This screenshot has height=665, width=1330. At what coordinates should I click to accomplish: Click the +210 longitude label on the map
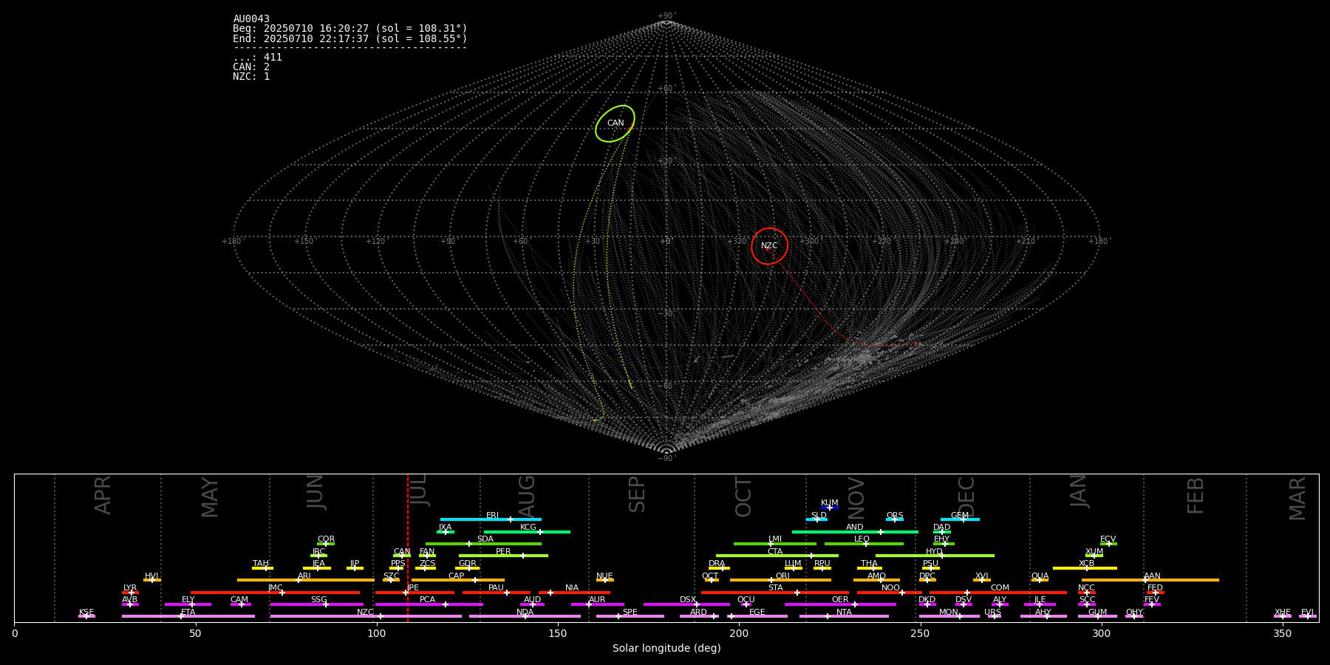[1026, 241]
